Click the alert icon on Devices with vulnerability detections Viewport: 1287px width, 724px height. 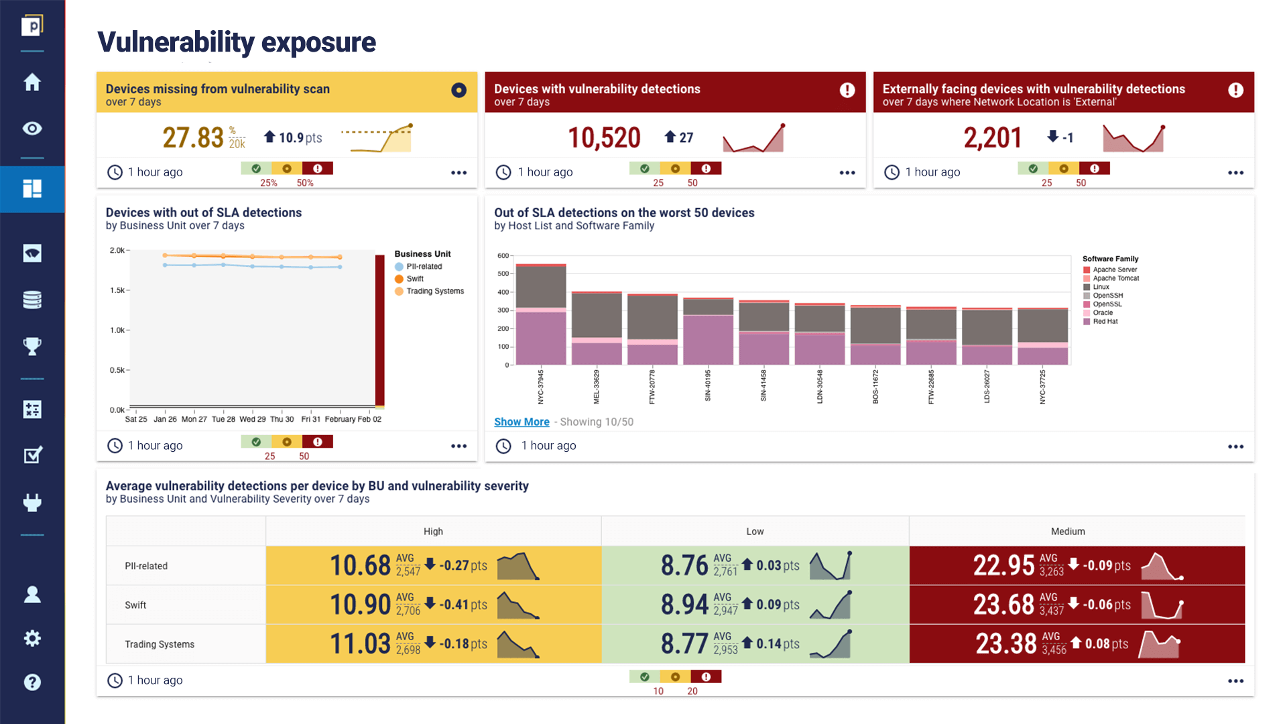(847, 89)
